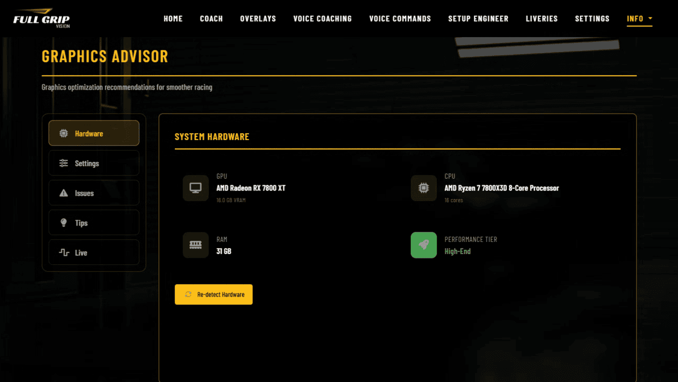Click the warning triangle Issues icon
The width and height of the screenshot is (678, 382).
pos(64,193)
